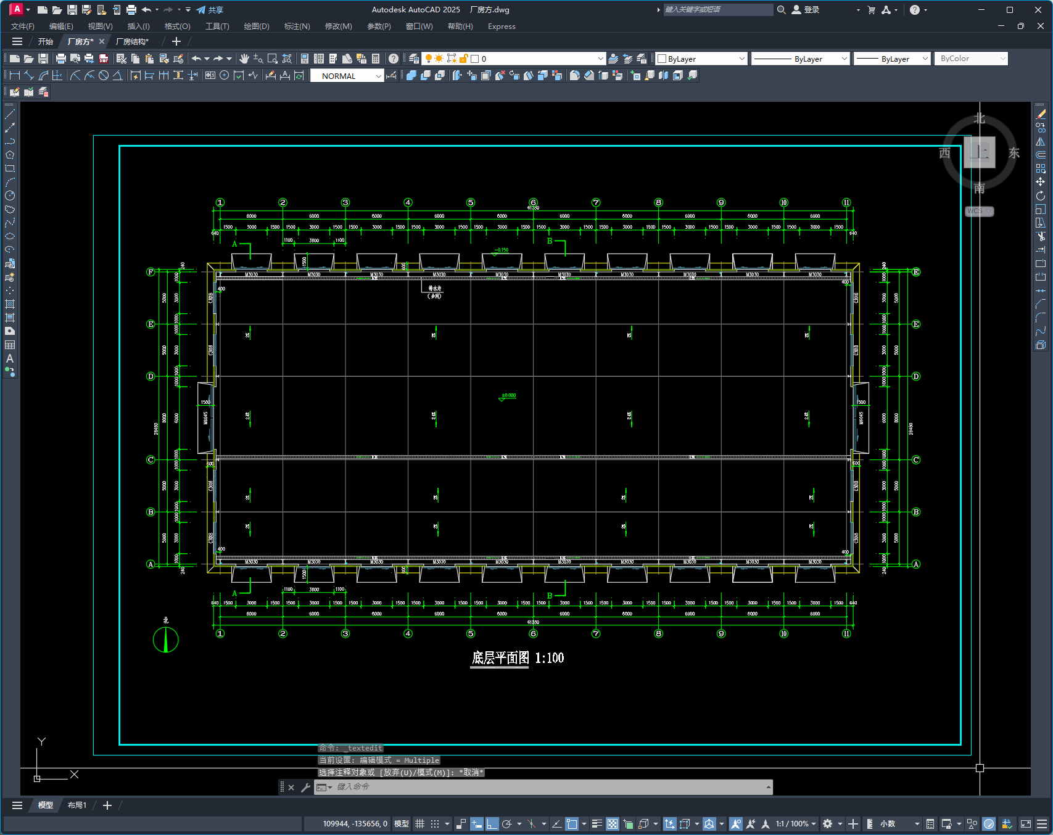Click the new drawing tab plus button
Image resolution: width=1053 pixels, height=835 pixels.
click(176, 41)
